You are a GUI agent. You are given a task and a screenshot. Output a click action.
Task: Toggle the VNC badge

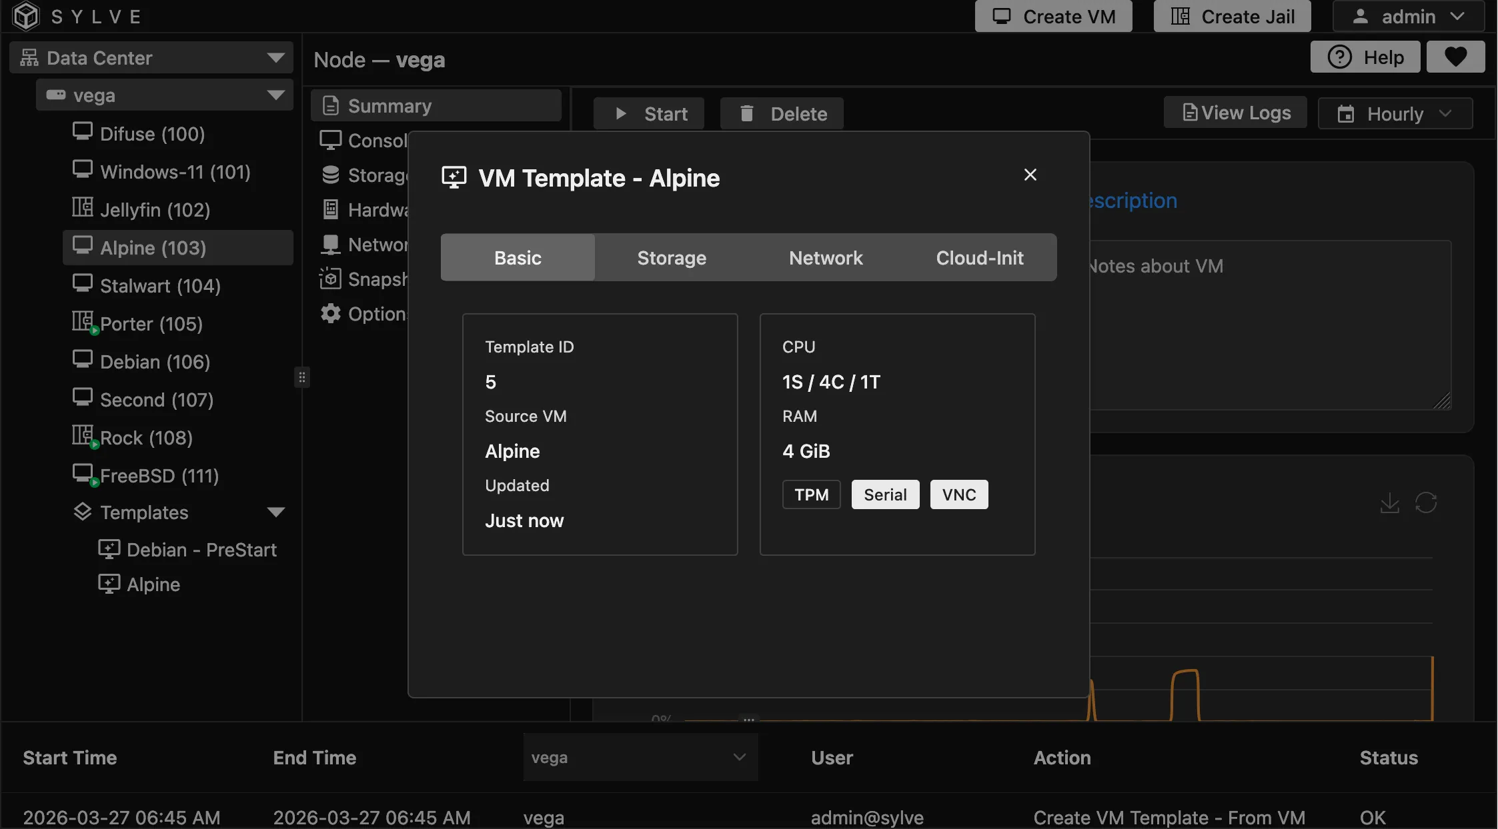(x=958, y=494)
